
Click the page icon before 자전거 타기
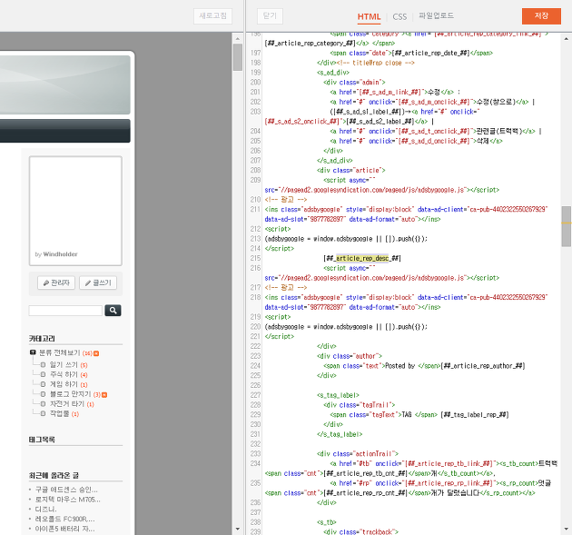tap(43, 404)
